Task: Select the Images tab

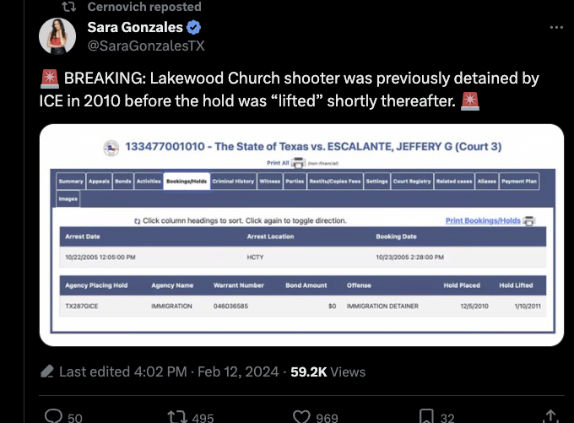Action: [68, 199]
